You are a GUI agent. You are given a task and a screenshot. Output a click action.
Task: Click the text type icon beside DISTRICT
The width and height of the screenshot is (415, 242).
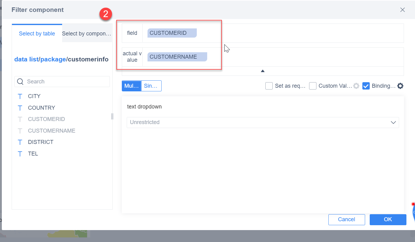(x=20, y=142)
